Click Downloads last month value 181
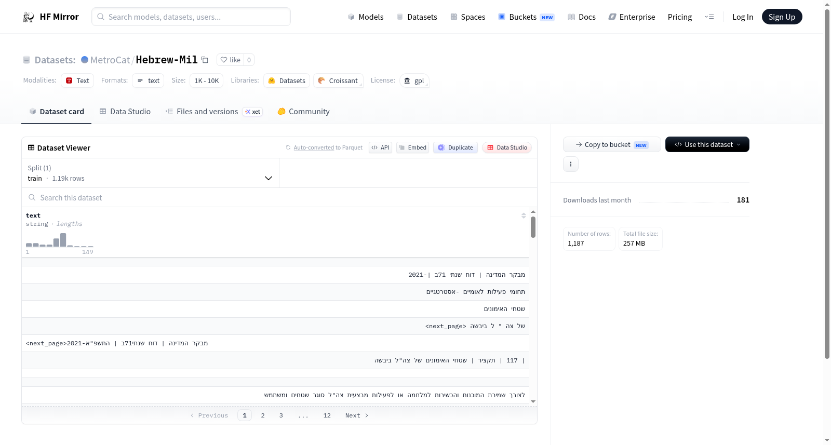The width and height of the screenshot is (831, 445). (743, 200)
